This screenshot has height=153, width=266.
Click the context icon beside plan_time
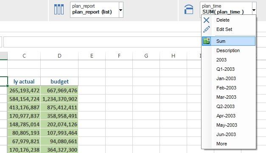coord(189,9)
